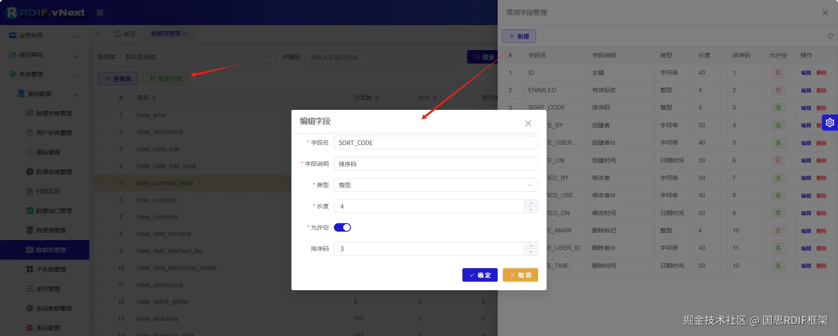838x336 pixels.
Task: Click inside the 字段名 input SORT_CODE
Action: [436, 143]
